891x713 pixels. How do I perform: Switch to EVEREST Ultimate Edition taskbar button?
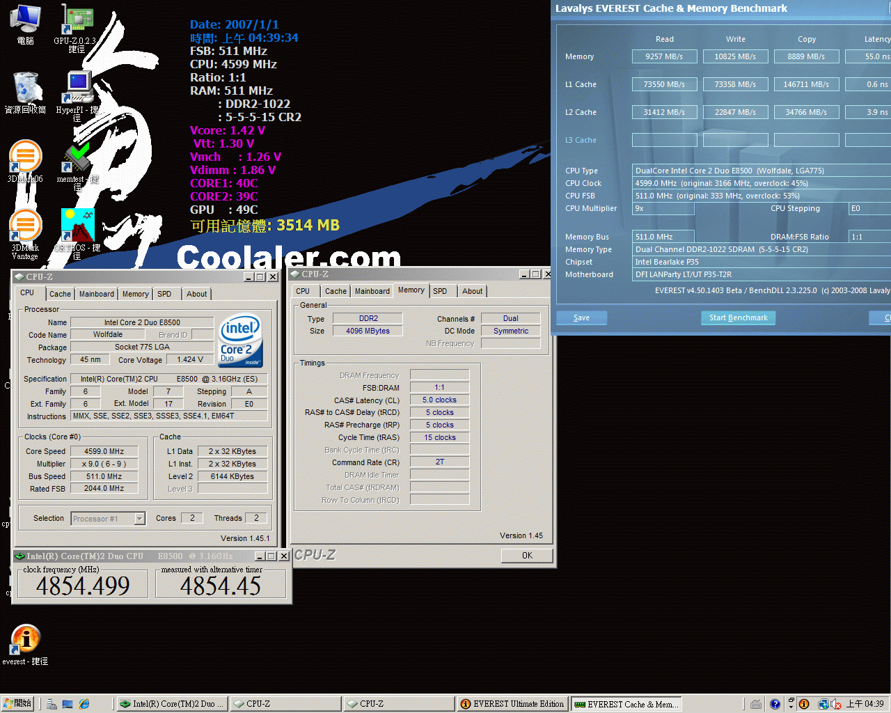tap(513, 704)
